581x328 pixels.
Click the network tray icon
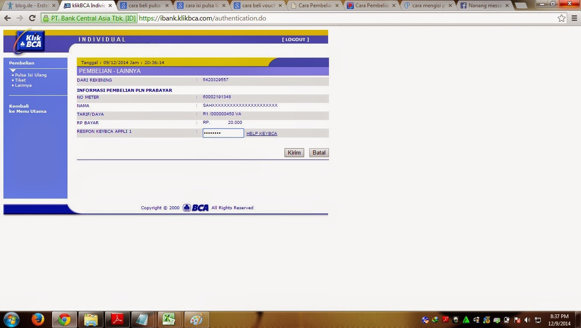click(538, 319)
